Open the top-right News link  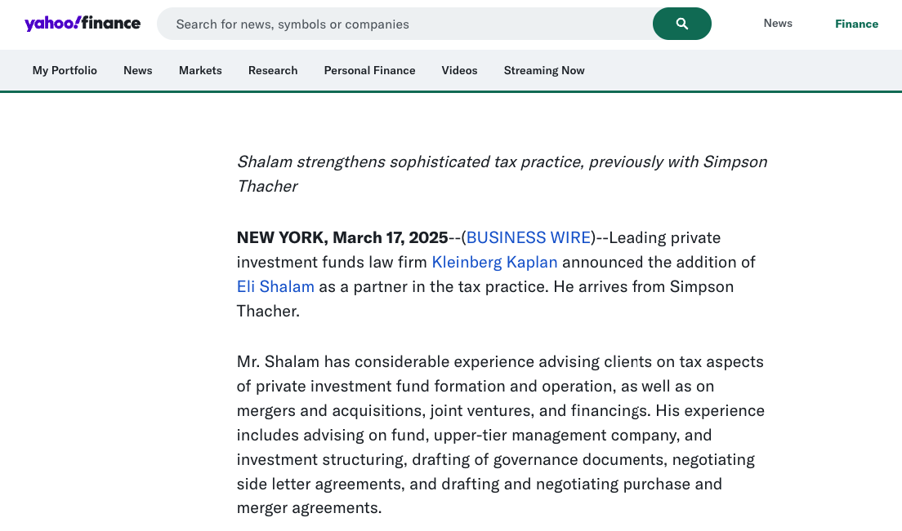click(x=778, y=24)
